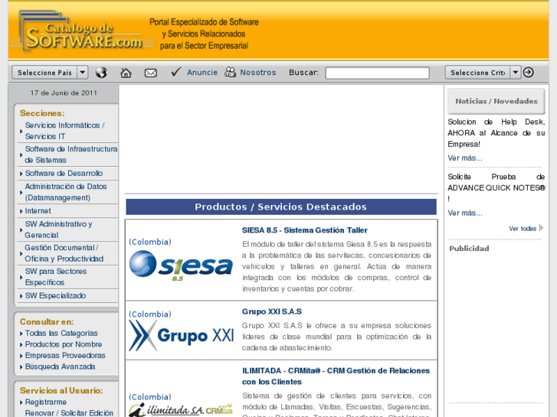The height and width of the screenshot is (417, 557).
Task: Click Solucion de Help Desk news text
Action: pyautogui.click(x=496, y=133)
